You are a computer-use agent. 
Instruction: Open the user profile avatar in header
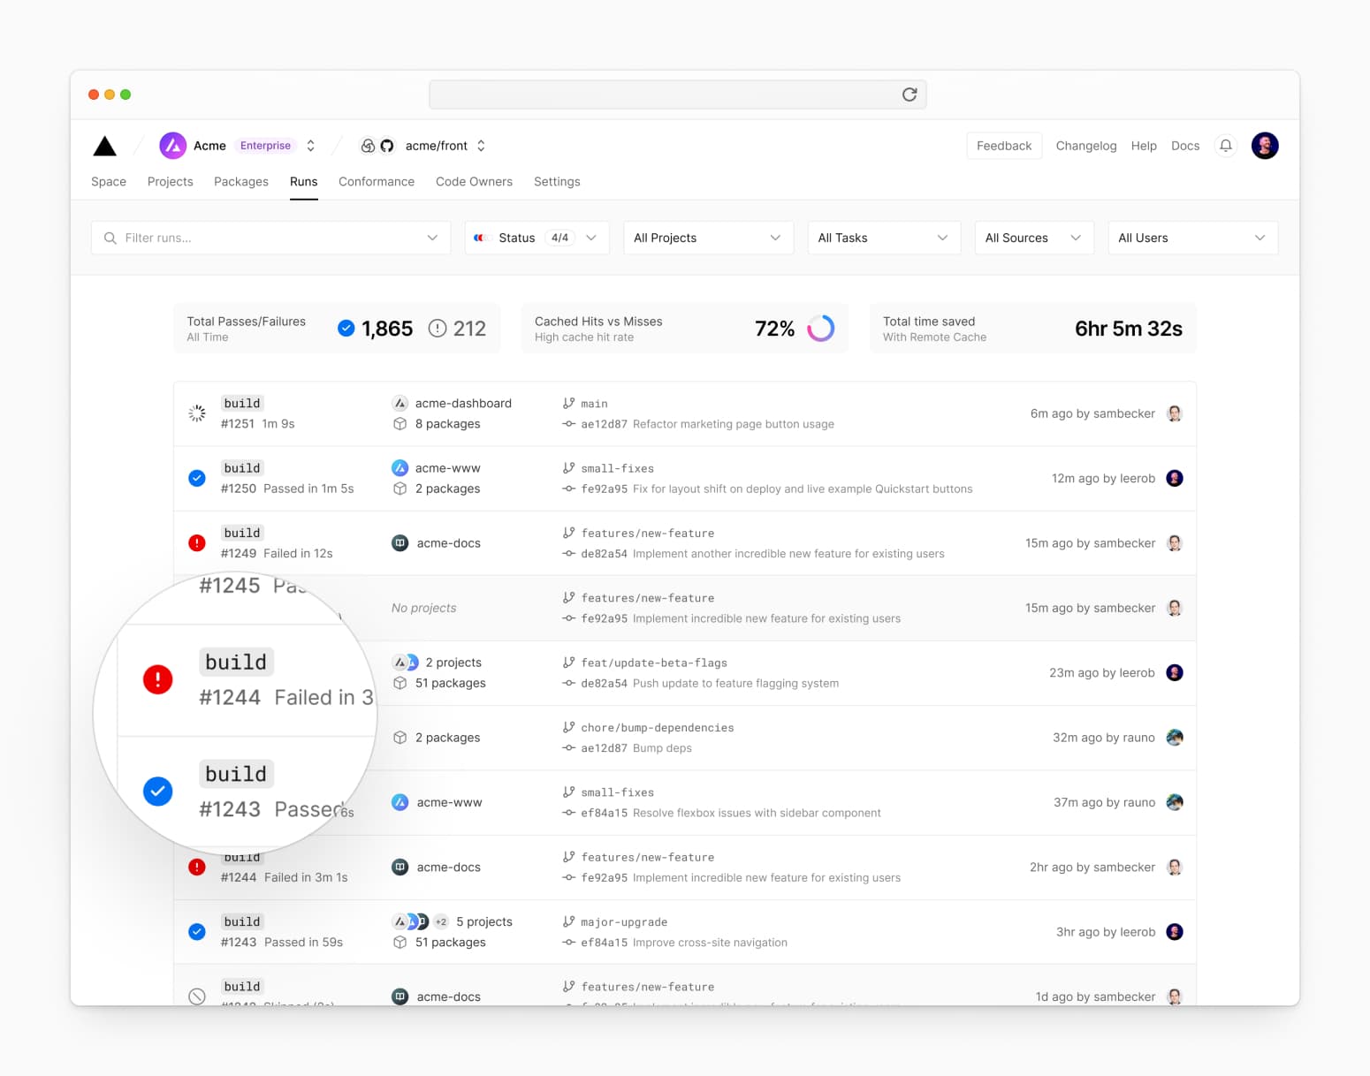click(1264, 146)
